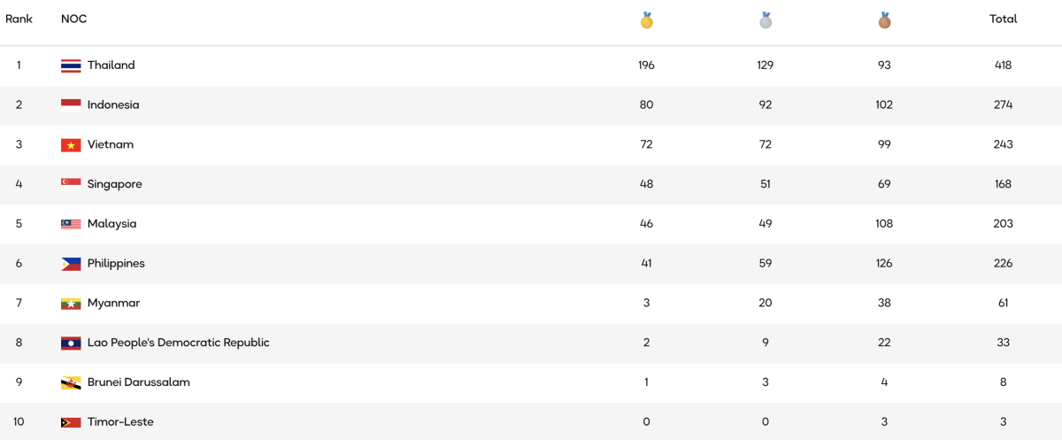Click the Malaysia flag icon
The height and width of the screenshot is (440, 1062).
[x=71, y=224]
